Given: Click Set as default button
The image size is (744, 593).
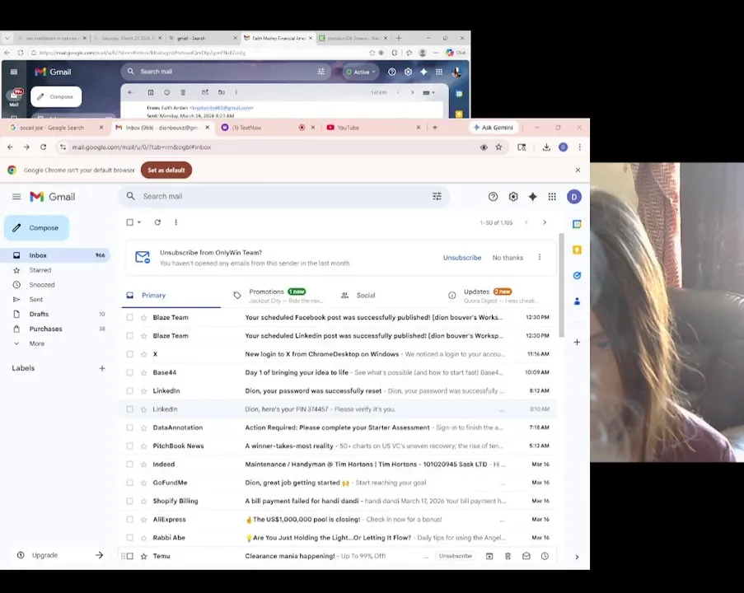Looking at the screenshot, I should tap(166, 170).
